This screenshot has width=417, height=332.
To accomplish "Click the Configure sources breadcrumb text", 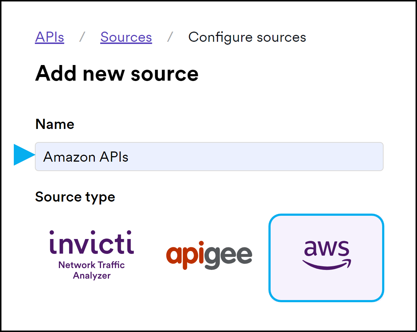I will (x=247, y=37).
